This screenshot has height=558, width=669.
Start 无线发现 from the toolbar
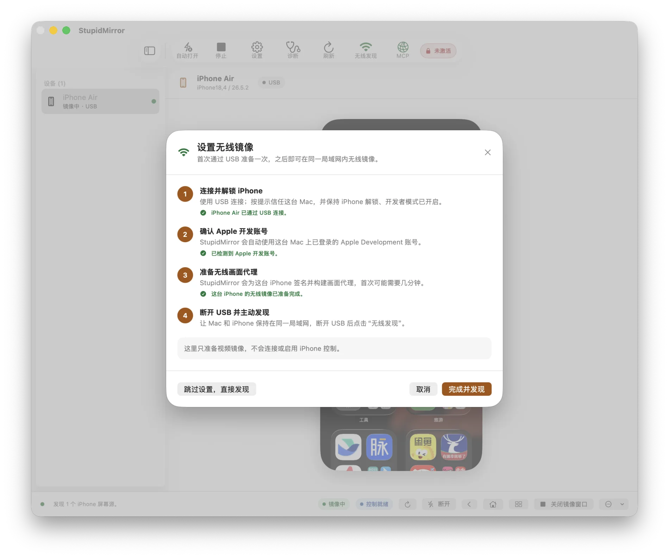[x=366, y=50]
